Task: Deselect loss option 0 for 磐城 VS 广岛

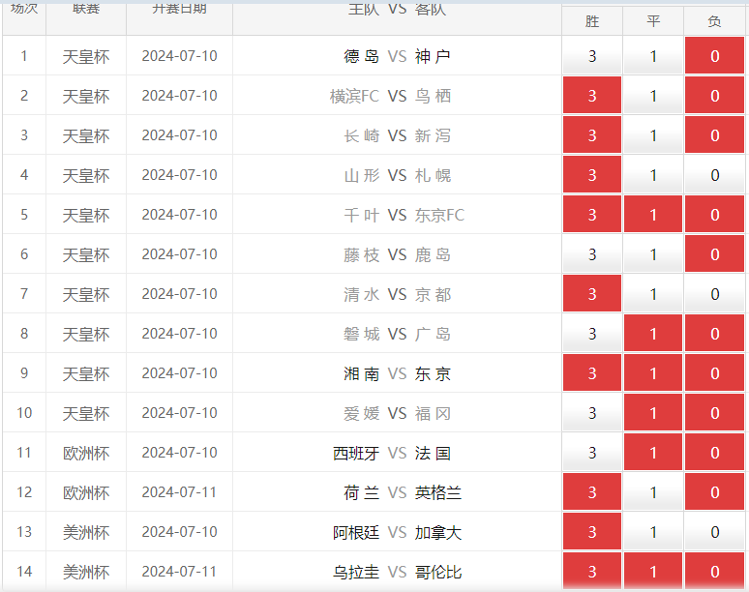Action: pyautogui.click(x=714, y=334)
